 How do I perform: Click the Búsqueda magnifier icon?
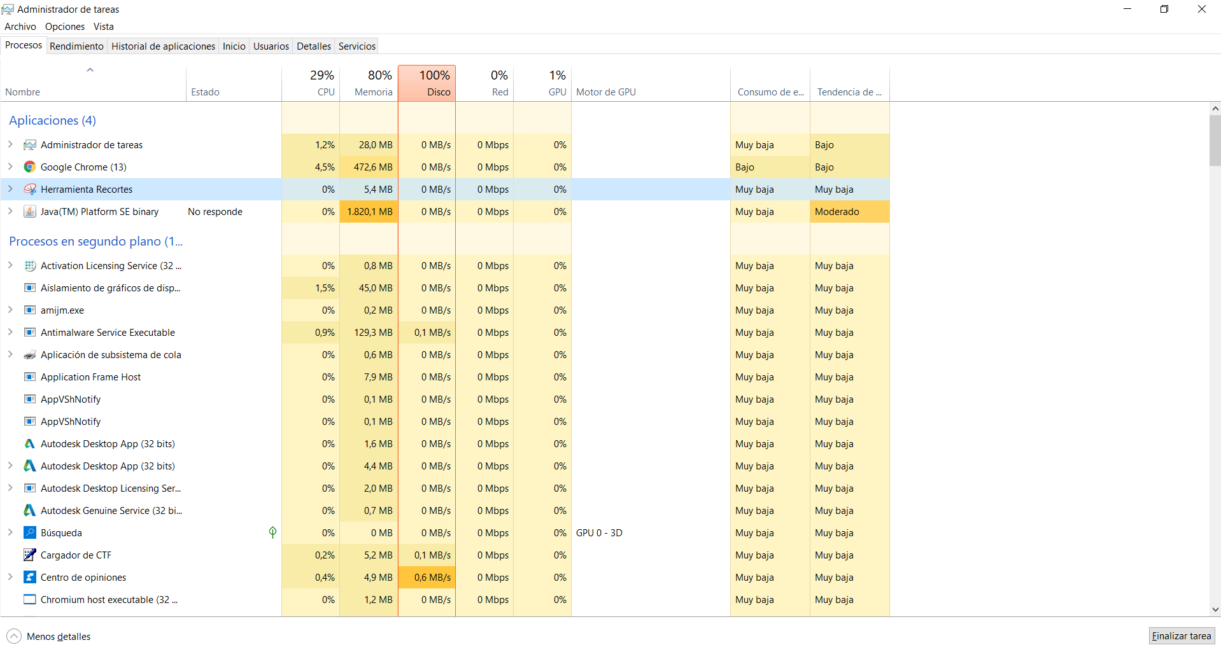pos(29,533)
